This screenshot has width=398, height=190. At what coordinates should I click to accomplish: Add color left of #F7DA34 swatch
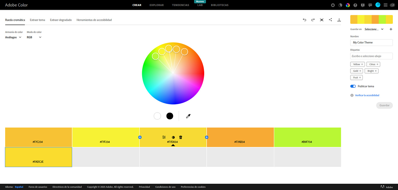(140, 137)
